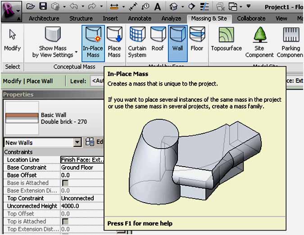Click the Redo arrow icon
Viewport: 304px width, 235px height.
pos(92,6)
